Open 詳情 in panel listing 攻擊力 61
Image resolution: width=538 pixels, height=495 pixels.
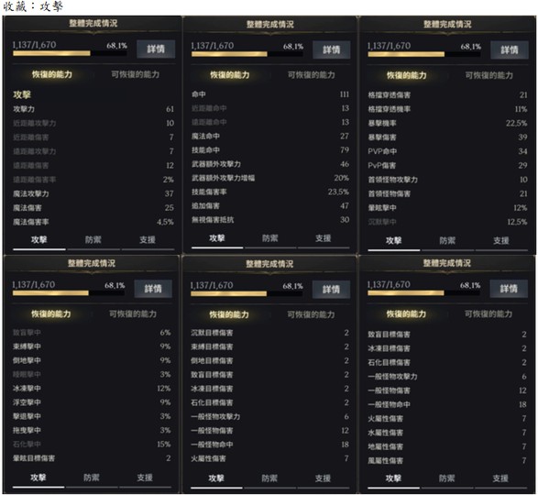point(156,49)
